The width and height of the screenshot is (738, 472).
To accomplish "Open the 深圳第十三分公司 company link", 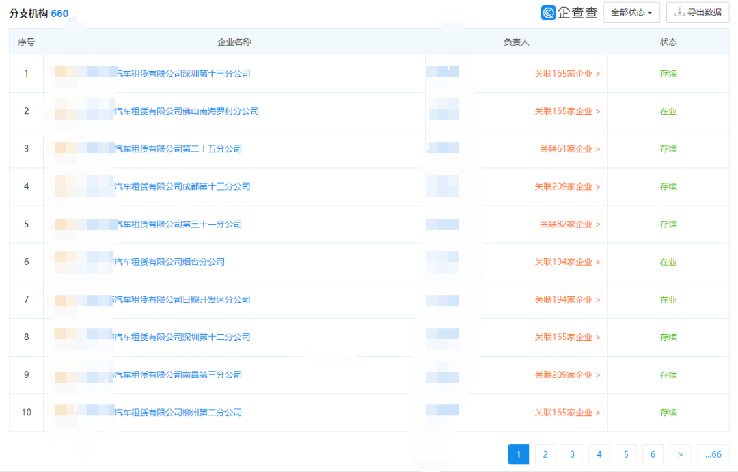I will point(182,74).
